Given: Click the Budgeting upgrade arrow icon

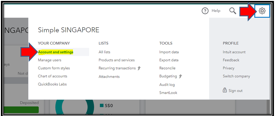Looking at the screenshot, I should [x=180, y=76].
